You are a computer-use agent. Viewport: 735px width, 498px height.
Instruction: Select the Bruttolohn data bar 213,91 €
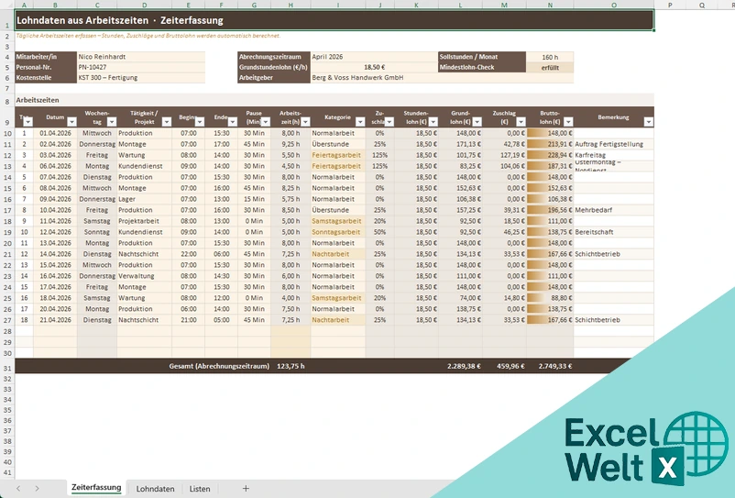550,144
